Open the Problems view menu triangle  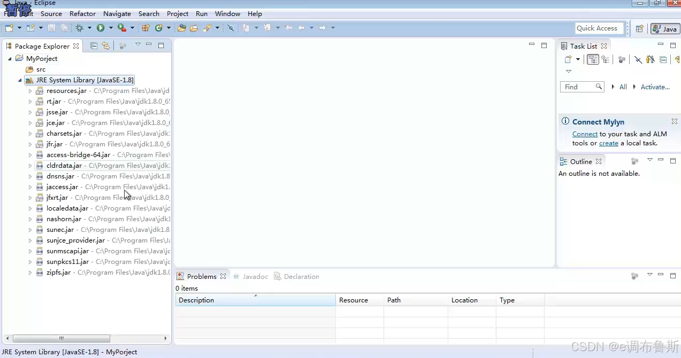coord(650,275)
